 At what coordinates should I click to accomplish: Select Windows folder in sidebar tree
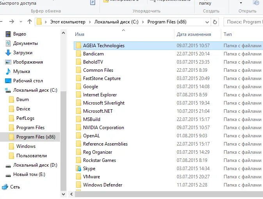(x=22, y=146)
